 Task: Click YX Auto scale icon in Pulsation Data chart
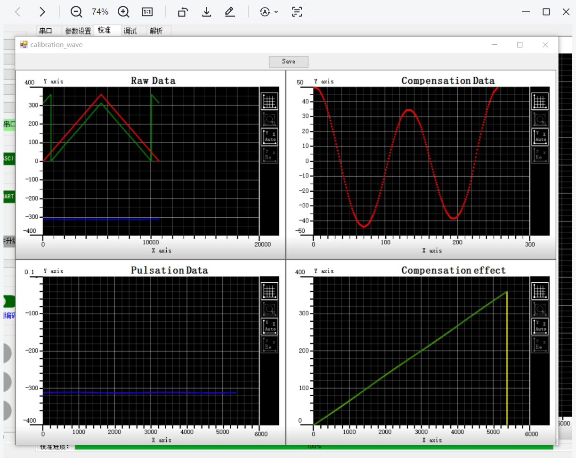[269, 327]
